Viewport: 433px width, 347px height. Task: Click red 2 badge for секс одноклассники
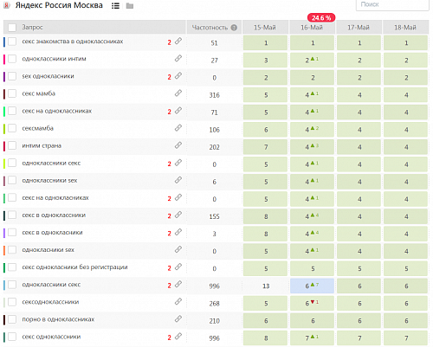[x=169, y=337]
